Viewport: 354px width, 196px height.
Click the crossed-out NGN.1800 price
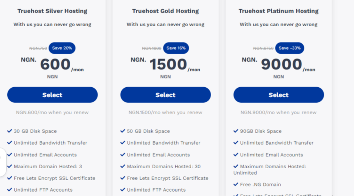(x=152, y=48)
